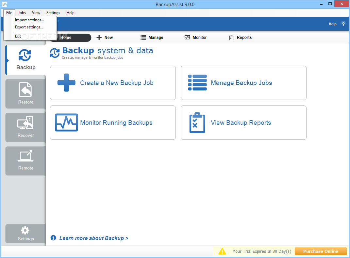Click the Monitor Running Backups pulse icon
350x258 pixels.
(x=66, y=122)
